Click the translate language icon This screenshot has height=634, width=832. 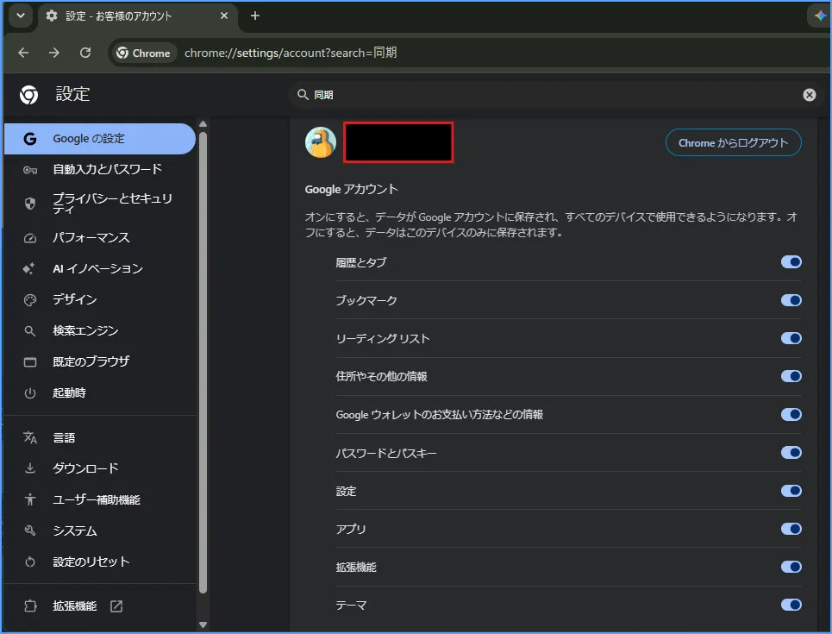(30, 437)
